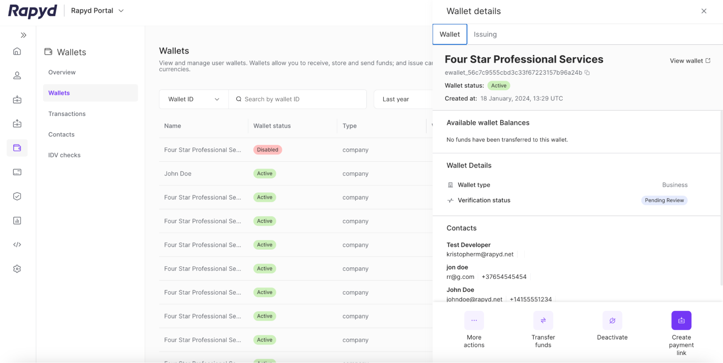
Task: Open the Reports chart icon in sidebar
Action: [17, 221]
